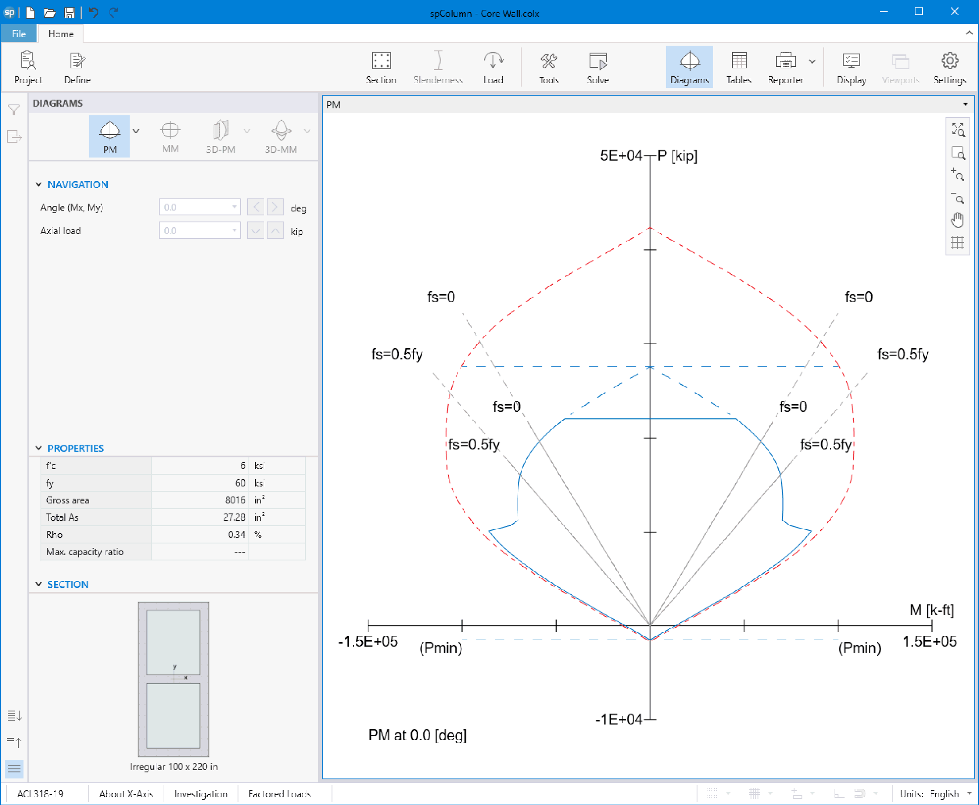This screenshot has height=805, width=979.
Task: Click the About X-Axis status bar item
Action: (126, 794)
